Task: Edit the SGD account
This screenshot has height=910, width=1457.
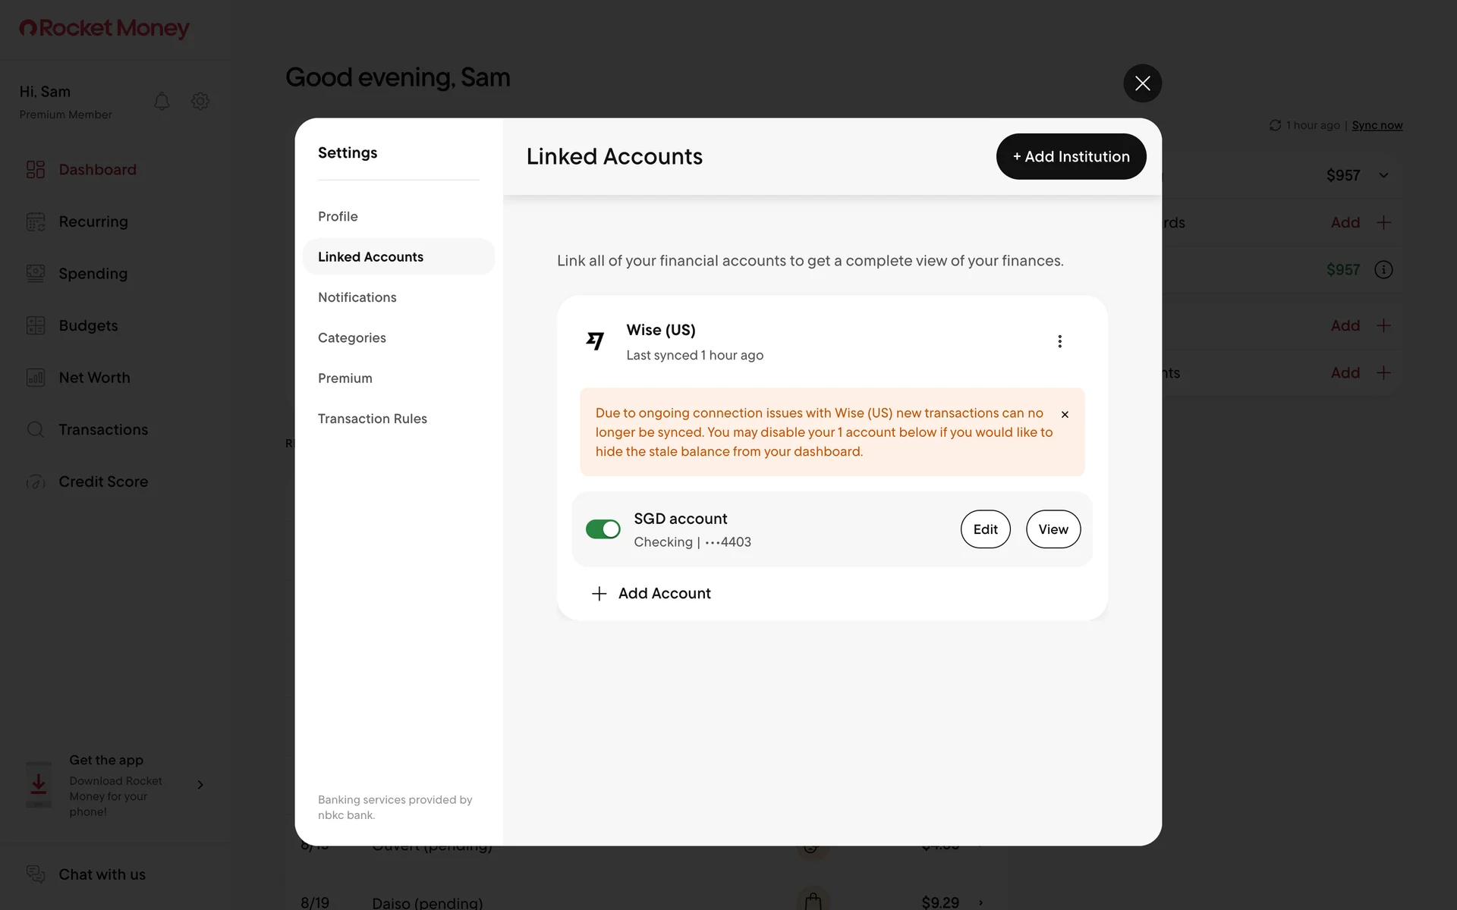Action: [x=985, y=529]
